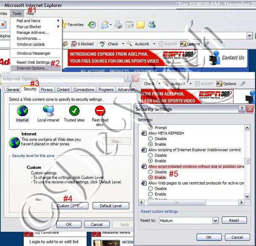Disable Allow META REFRESH option
Screen dimensions: 256x246
click(x=150, y=139)
